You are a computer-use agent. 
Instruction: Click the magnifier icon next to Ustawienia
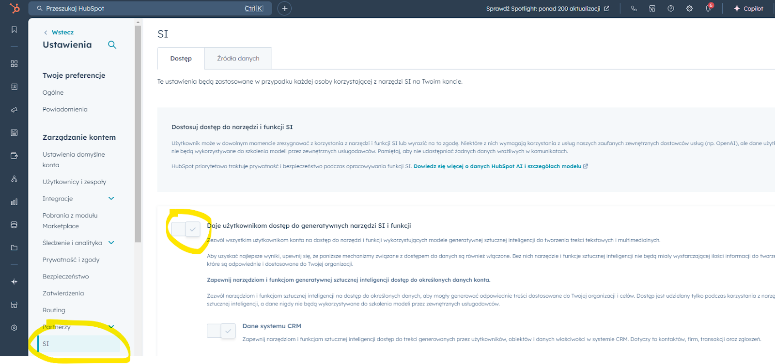[112, 45]
